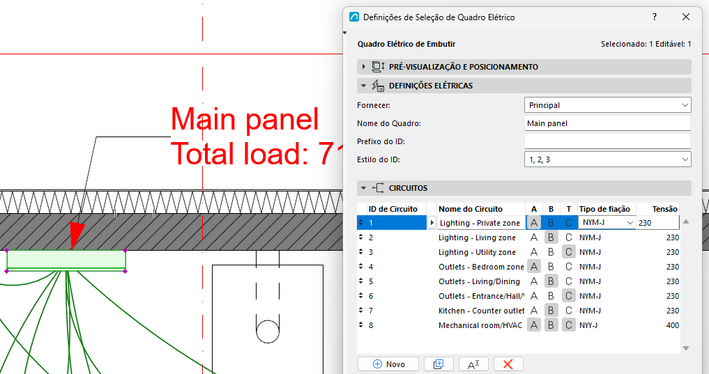Click the voltage field 230 for circuit 1
Screen dimensions: 709x374
tap(658, 223)
